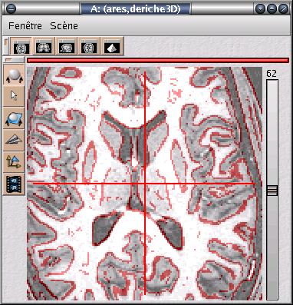Switch to the coronal view button

click(x=44, y=46)
